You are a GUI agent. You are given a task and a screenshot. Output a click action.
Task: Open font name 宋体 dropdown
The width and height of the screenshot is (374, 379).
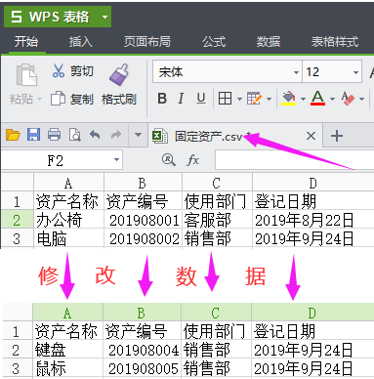[296, 72]
